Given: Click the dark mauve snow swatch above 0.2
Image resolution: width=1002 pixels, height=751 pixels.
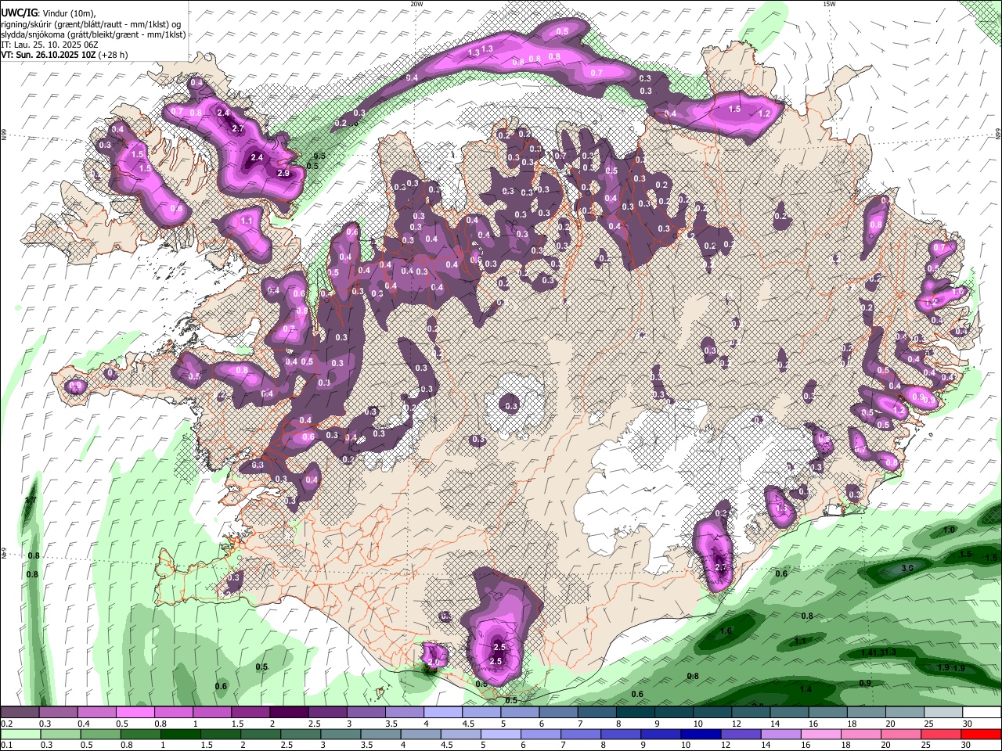Looking at the screenshot, I should (20, 713).
